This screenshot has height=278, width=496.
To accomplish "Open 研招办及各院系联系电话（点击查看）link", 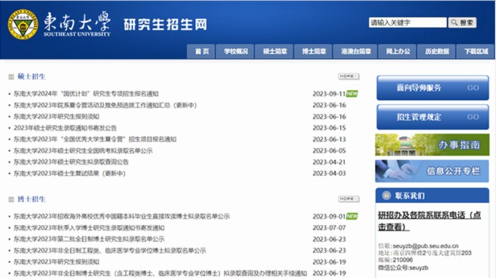I will click(429, 221).
